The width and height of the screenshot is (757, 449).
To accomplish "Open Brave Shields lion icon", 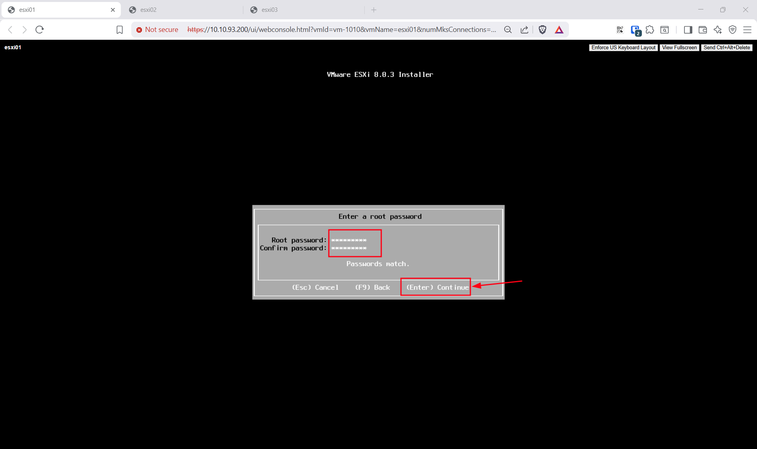I will (x=543, y=30).
